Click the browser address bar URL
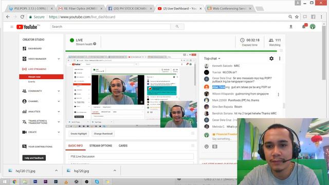Viewport: 329px width, 185px height. tap(82, 17)
